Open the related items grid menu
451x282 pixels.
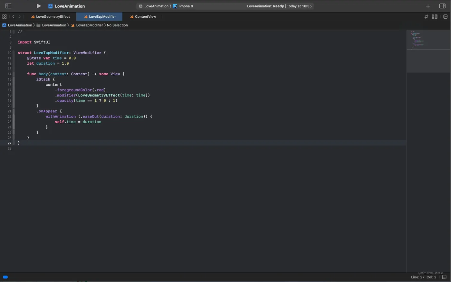point(5,16)
